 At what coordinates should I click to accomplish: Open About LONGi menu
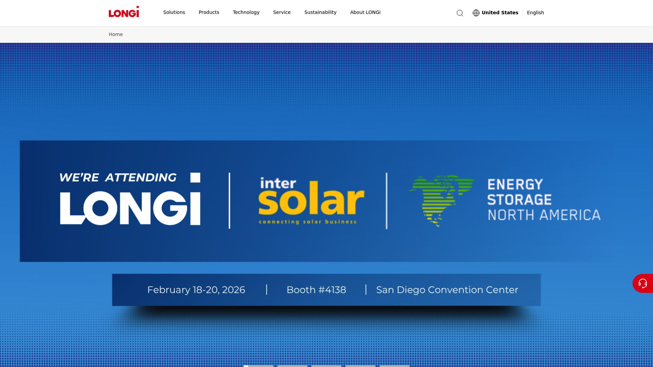pyautogui.click(x=365, y=12)
